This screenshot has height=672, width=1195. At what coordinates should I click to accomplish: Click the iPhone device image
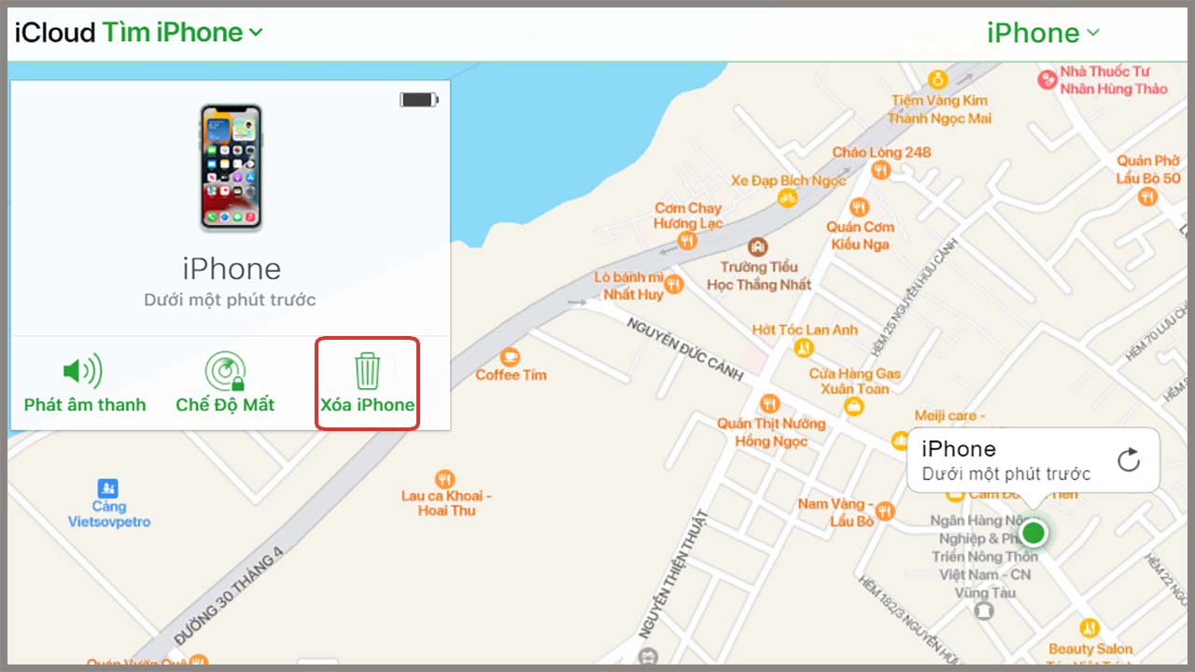pyautogui.click(x=231, y=168)
